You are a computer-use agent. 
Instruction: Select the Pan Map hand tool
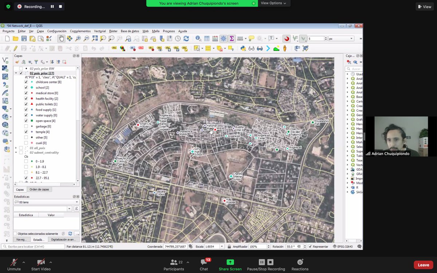(x=62, y=39)
